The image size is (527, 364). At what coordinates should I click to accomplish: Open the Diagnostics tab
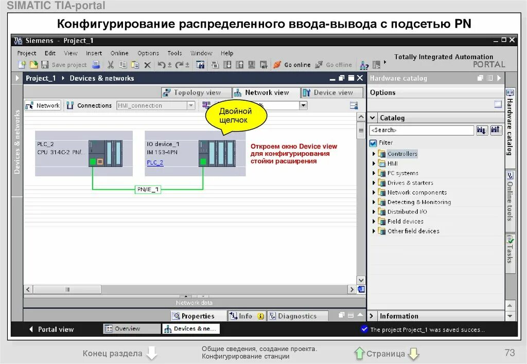click(297, 316)
